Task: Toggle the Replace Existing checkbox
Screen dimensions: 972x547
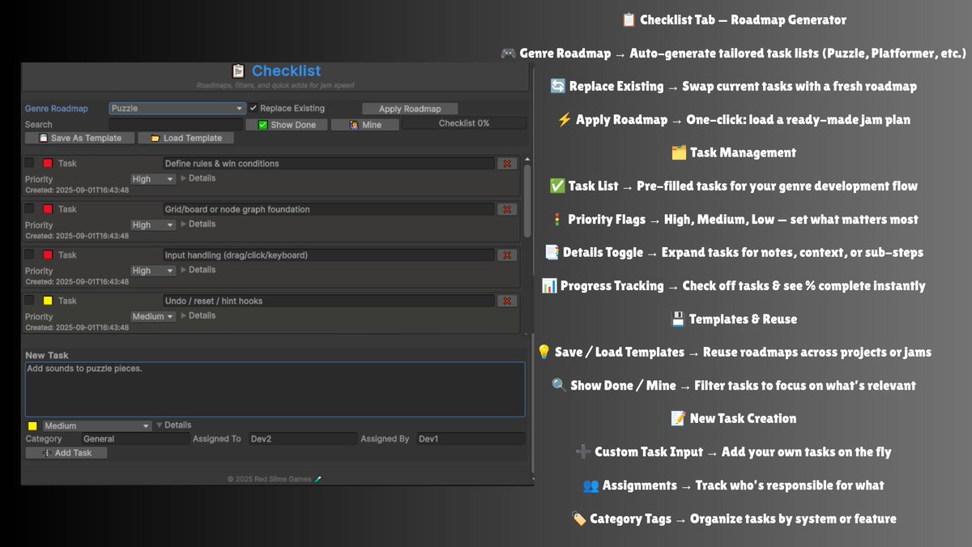Action: click(254, 108)
